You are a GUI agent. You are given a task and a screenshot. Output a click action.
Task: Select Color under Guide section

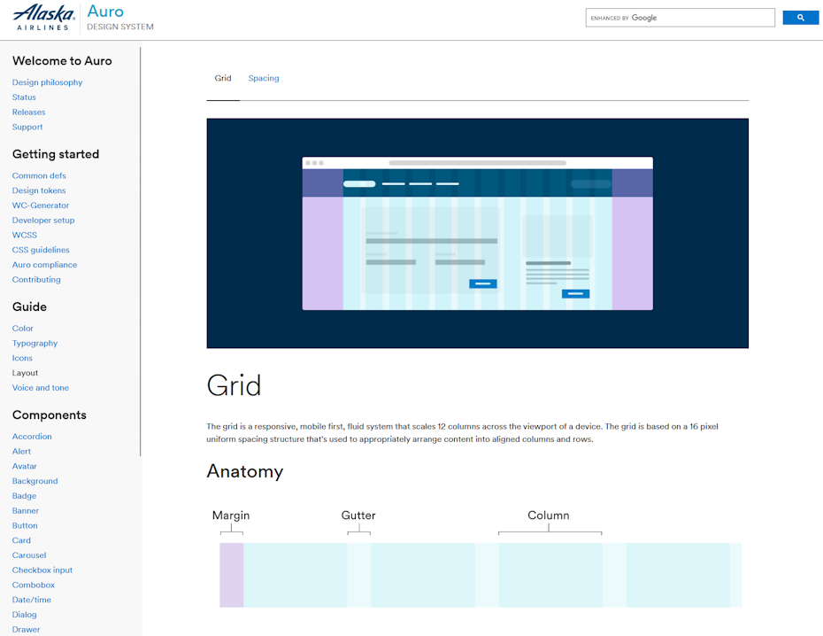coord(23,329)
